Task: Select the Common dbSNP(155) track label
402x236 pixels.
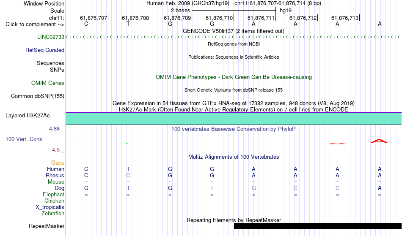Action: click(38, 96)
